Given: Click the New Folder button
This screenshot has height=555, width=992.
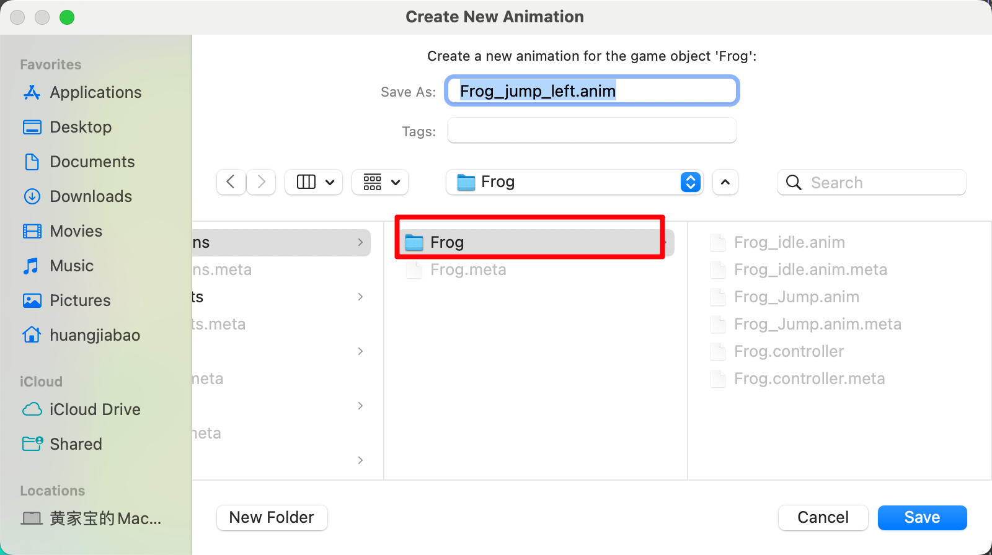Looking at the screenshot, I should 272,517.
